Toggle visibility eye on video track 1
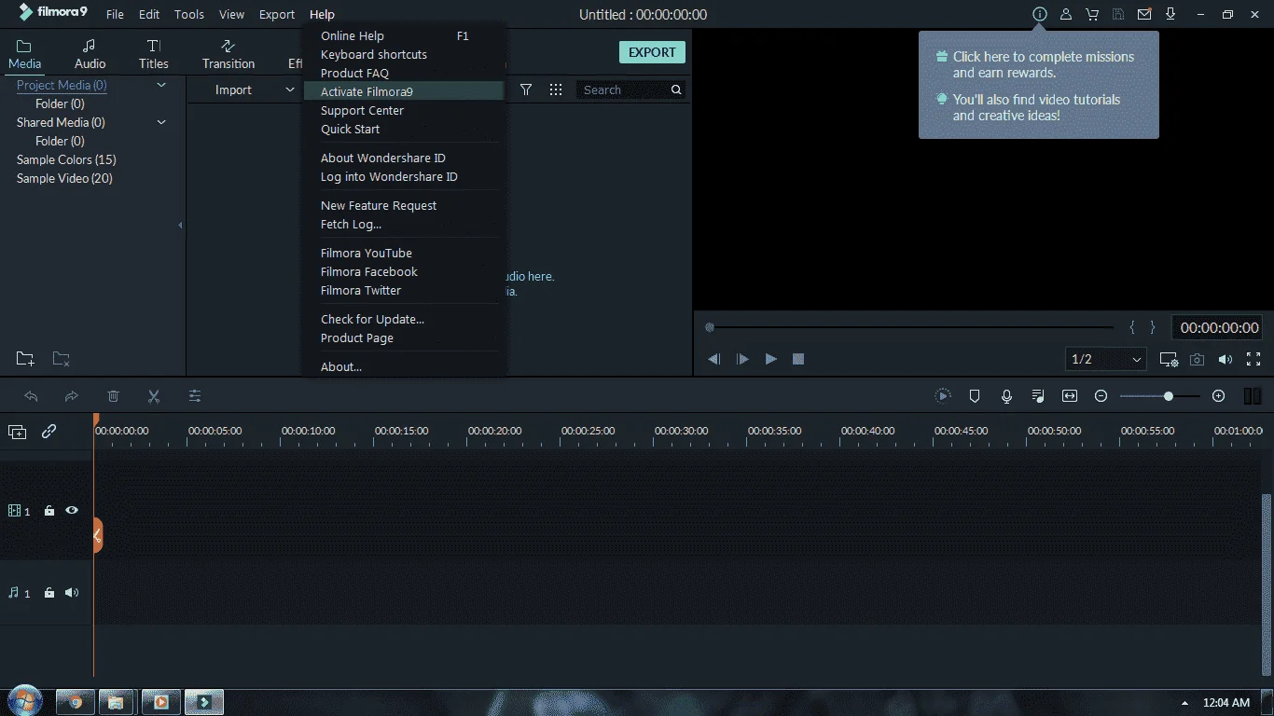The height and width of the screenshot is (716, 1274). coord(72,511)
